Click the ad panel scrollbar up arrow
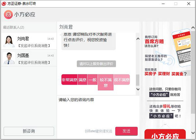 (193, 27)
